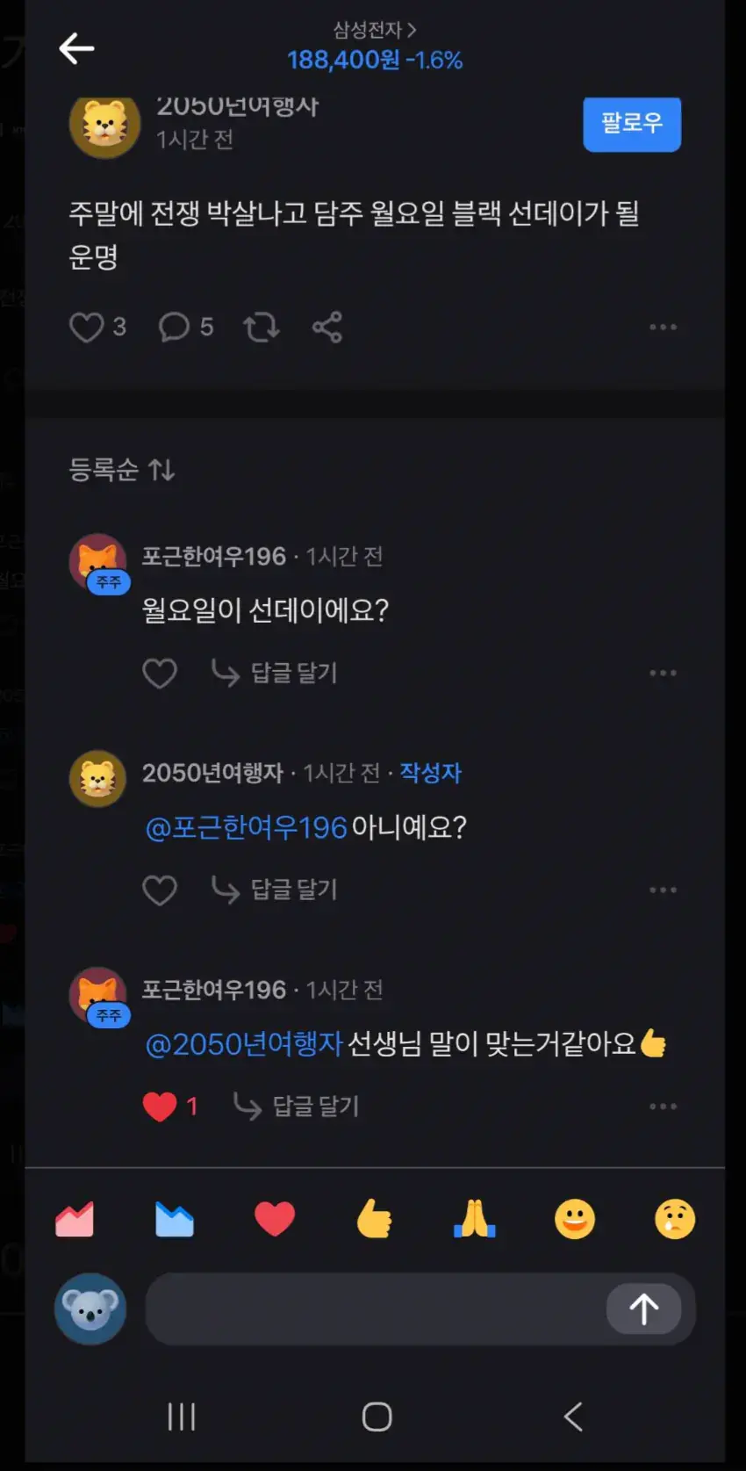Open the main post's three-dot more menu

click(663, 328)
